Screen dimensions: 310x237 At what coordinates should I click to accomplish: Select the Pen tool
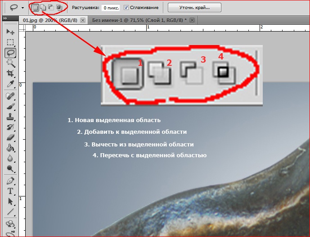[x=10, y=181]
